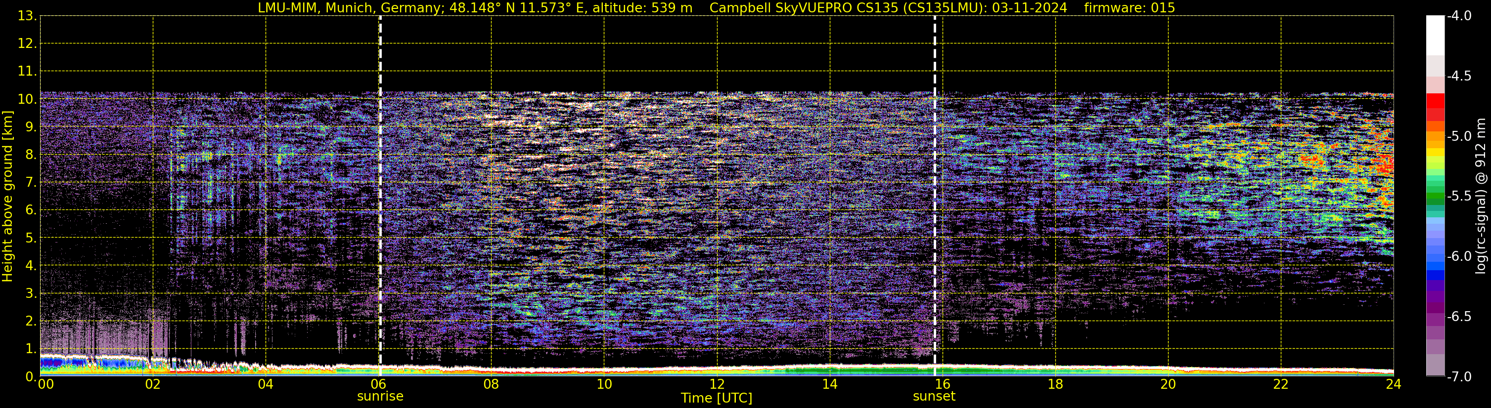Click the white top segment of the colorbar

pyautogui.click(x=1436, y=35)
